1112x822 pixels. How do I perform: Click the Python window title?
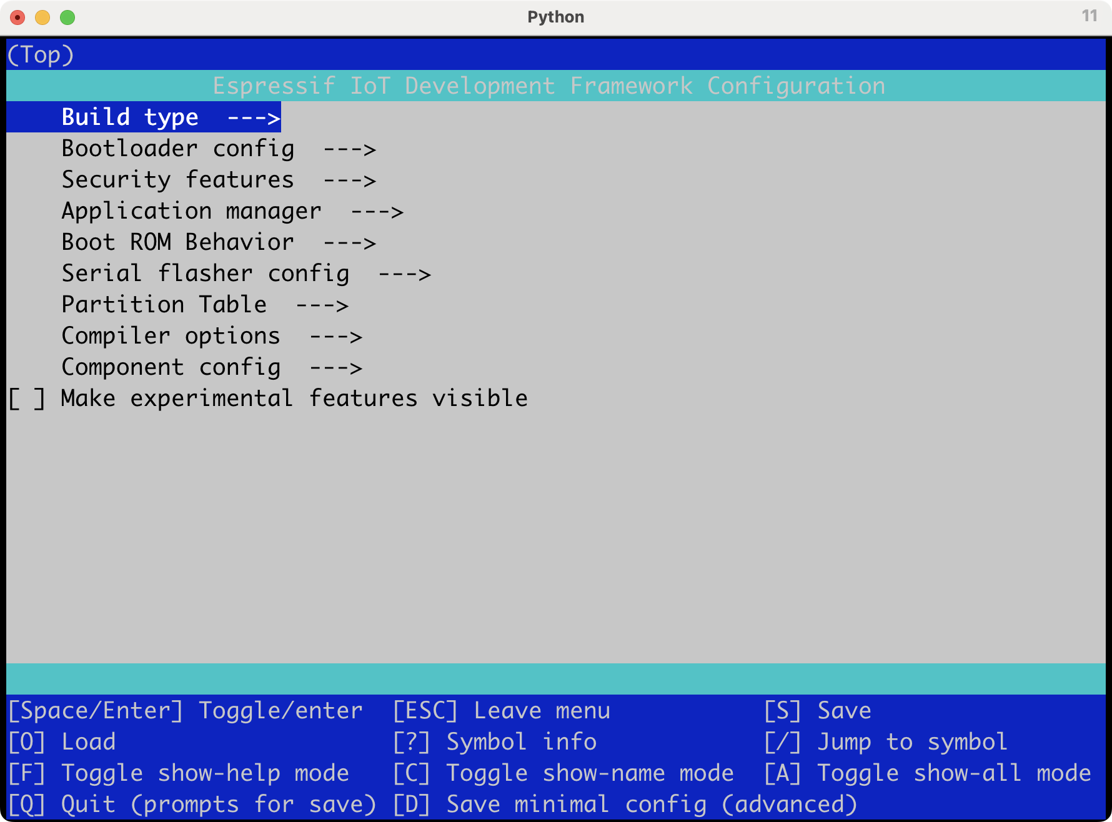click(556, 17)
